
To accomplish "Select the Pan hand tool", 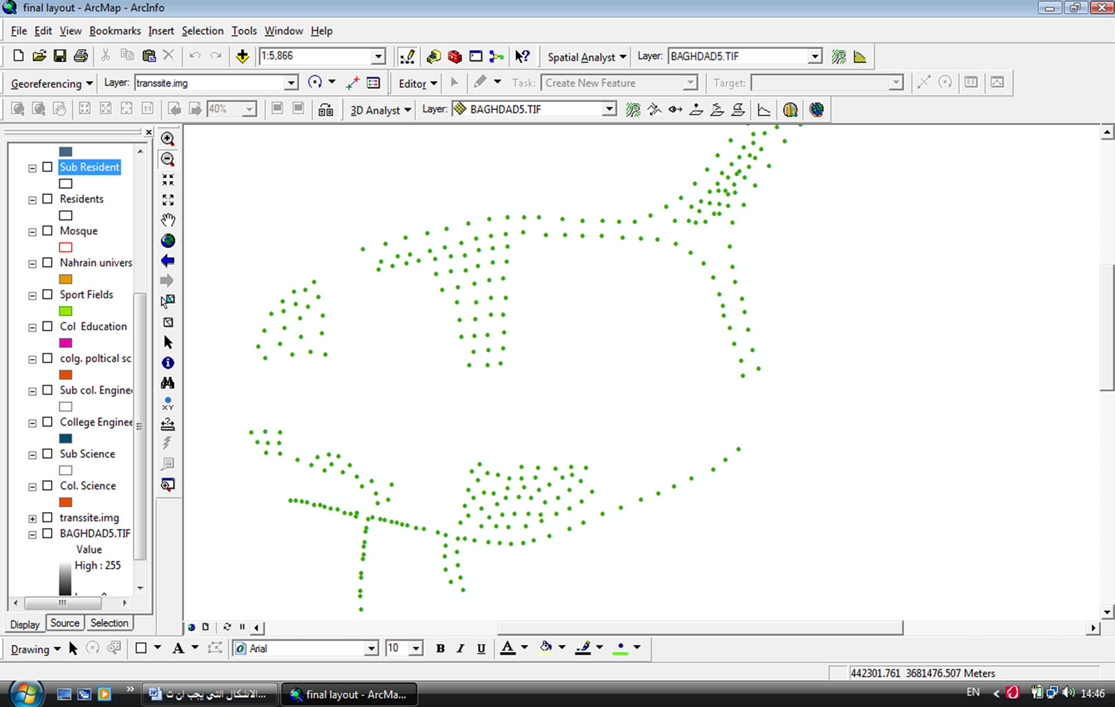I will (x=168, y=220).
